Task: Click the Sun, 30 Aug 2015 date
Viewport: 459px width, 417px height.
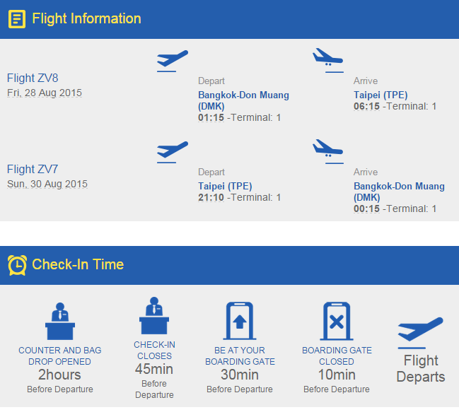Action: [x=47, y=184]
